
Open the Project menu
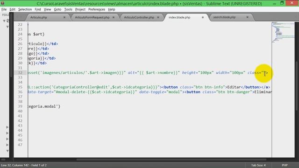point(80,9)
